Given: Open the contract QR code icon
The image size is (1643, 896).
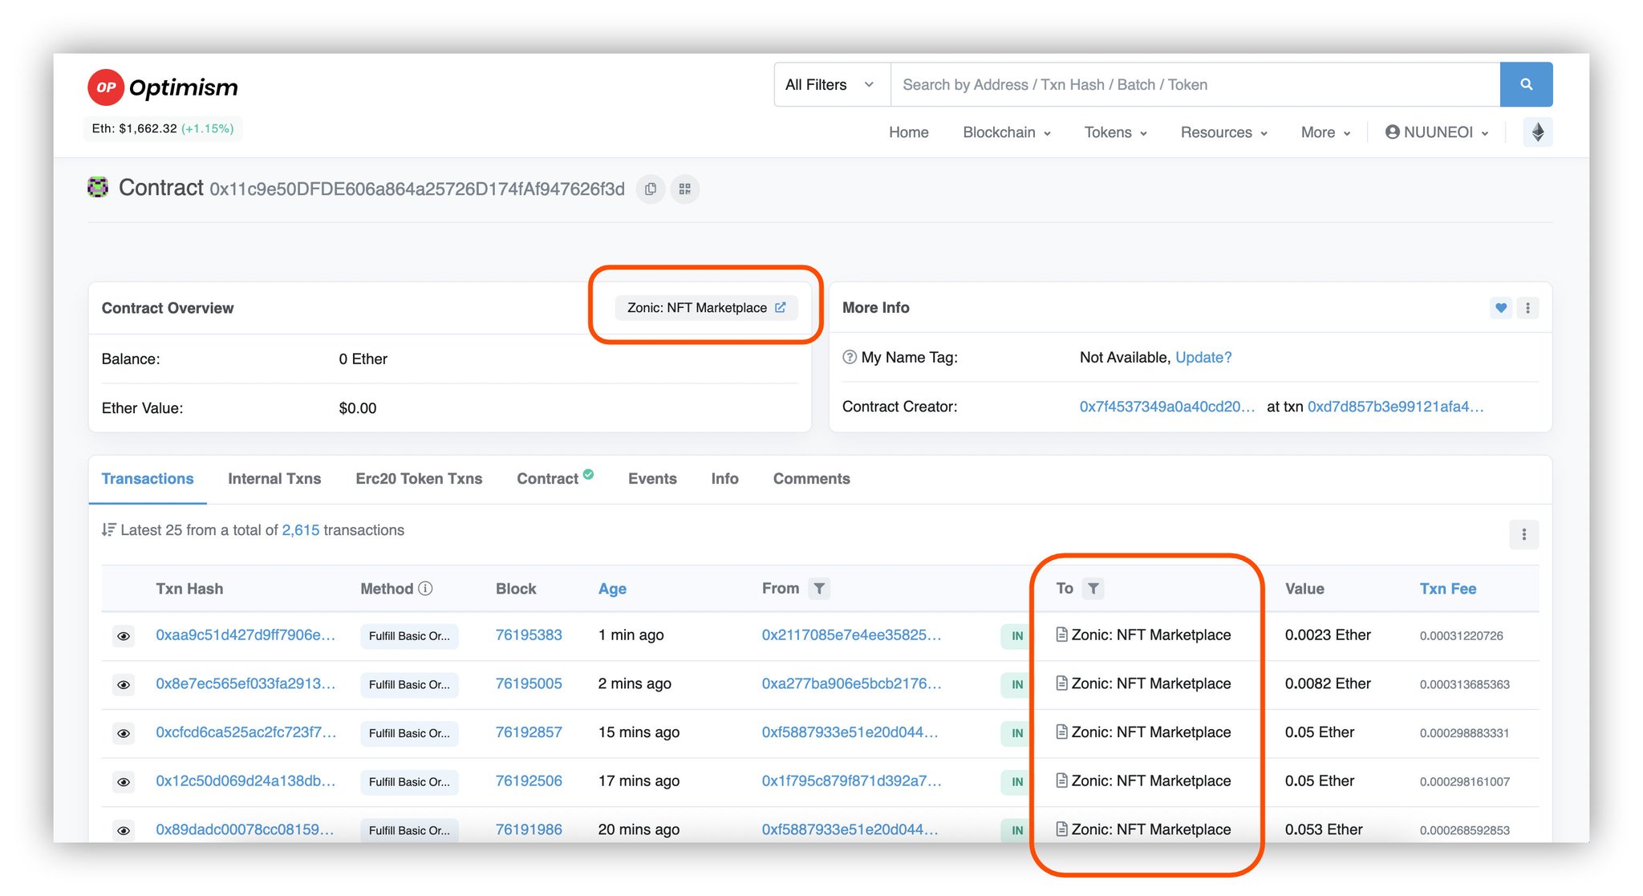Looking at the screenshot, I should click(684, 189).
